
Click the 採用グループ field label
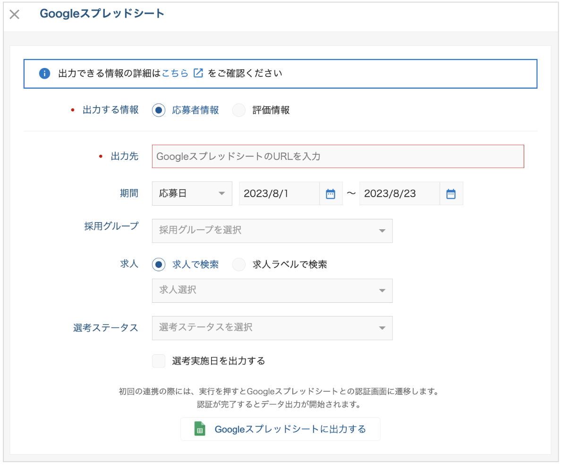point(111,226)
